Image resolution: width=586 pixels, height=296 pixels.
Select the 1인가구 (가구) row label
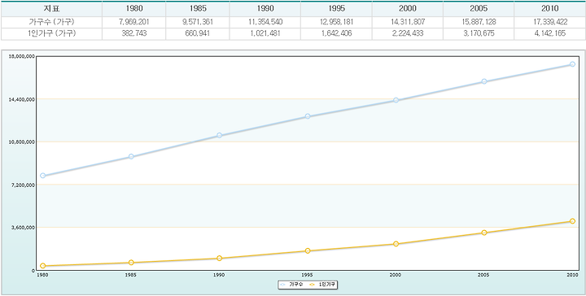point(51,33)
